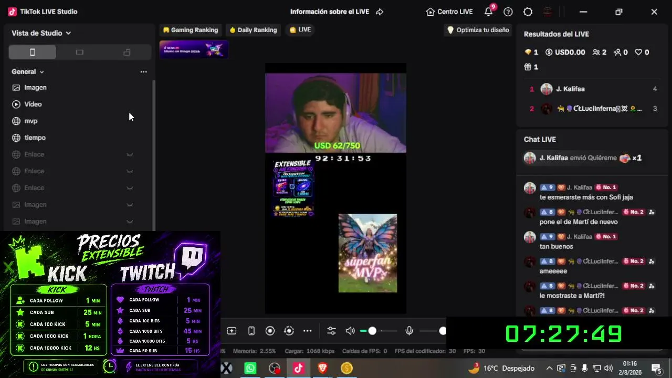The image size is (672, 378).
Task: Open the LIVE tab chip
Action: [x=300, y=30]
